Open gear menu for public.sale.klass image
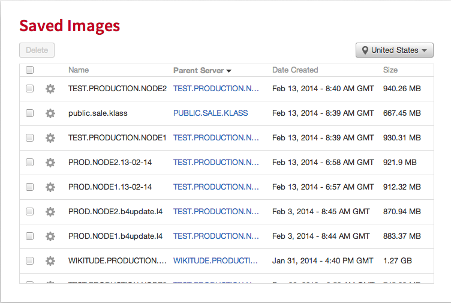Viewport: 451px width, 303px height. pos(50,113)
